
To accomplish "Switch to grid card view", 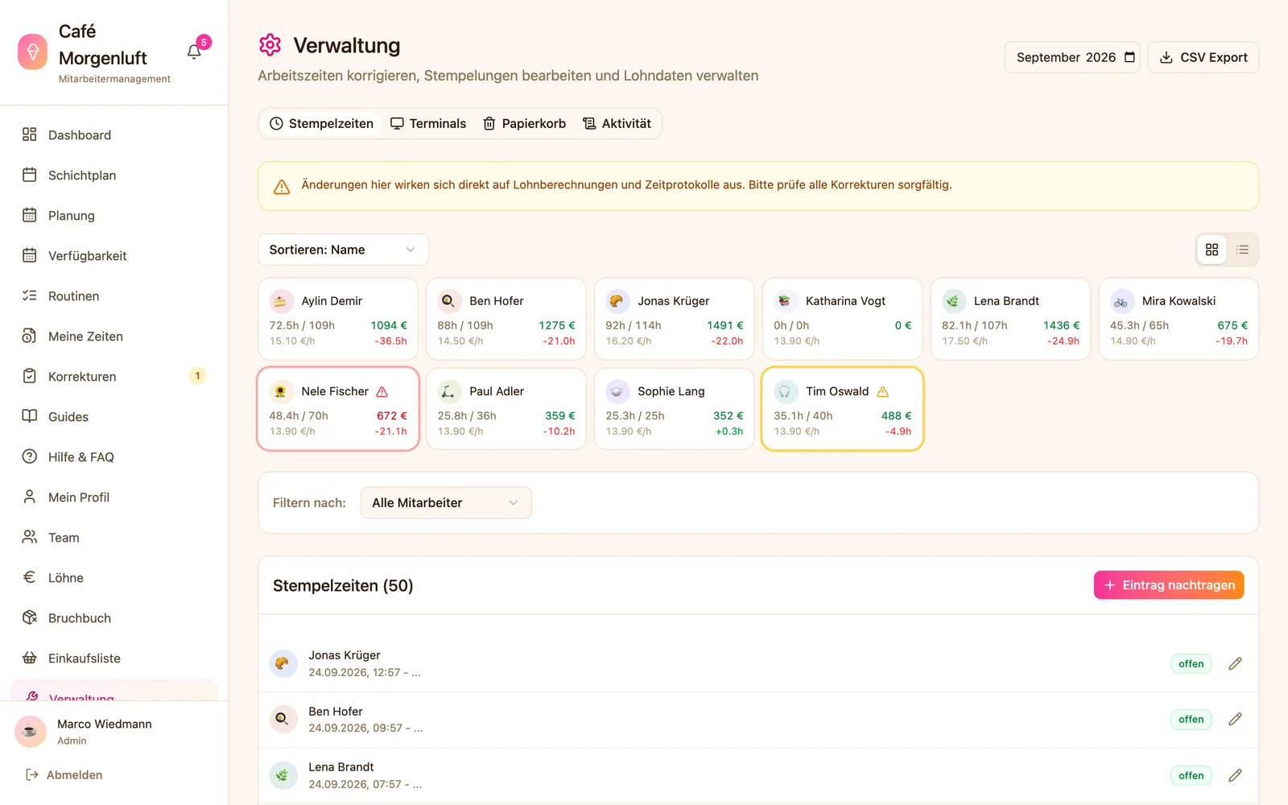I will click(x=1212, y=250).
